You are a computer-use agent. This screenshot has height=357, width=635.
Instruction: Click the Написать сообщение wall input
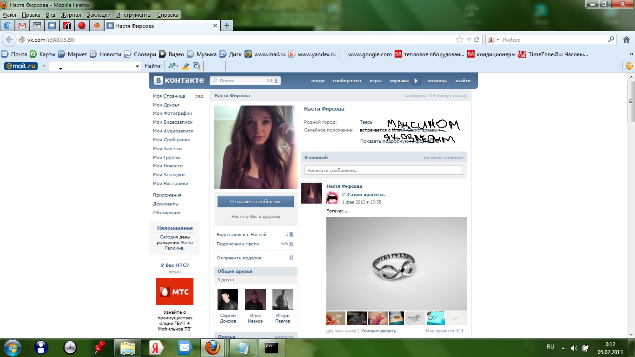pyautogui.click(x=384, y=170)
